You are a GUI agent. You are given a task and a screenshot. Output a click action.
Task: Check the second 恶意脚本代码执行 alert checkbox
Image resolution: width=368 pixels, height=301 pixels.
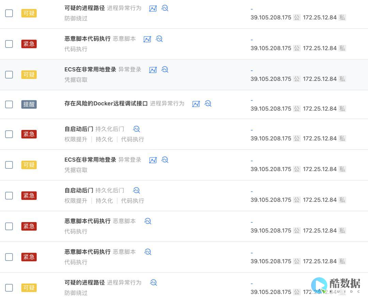9,226
